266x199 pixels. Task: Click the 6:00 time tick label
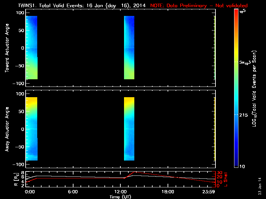pyautogui.click(x=72, y=192)
